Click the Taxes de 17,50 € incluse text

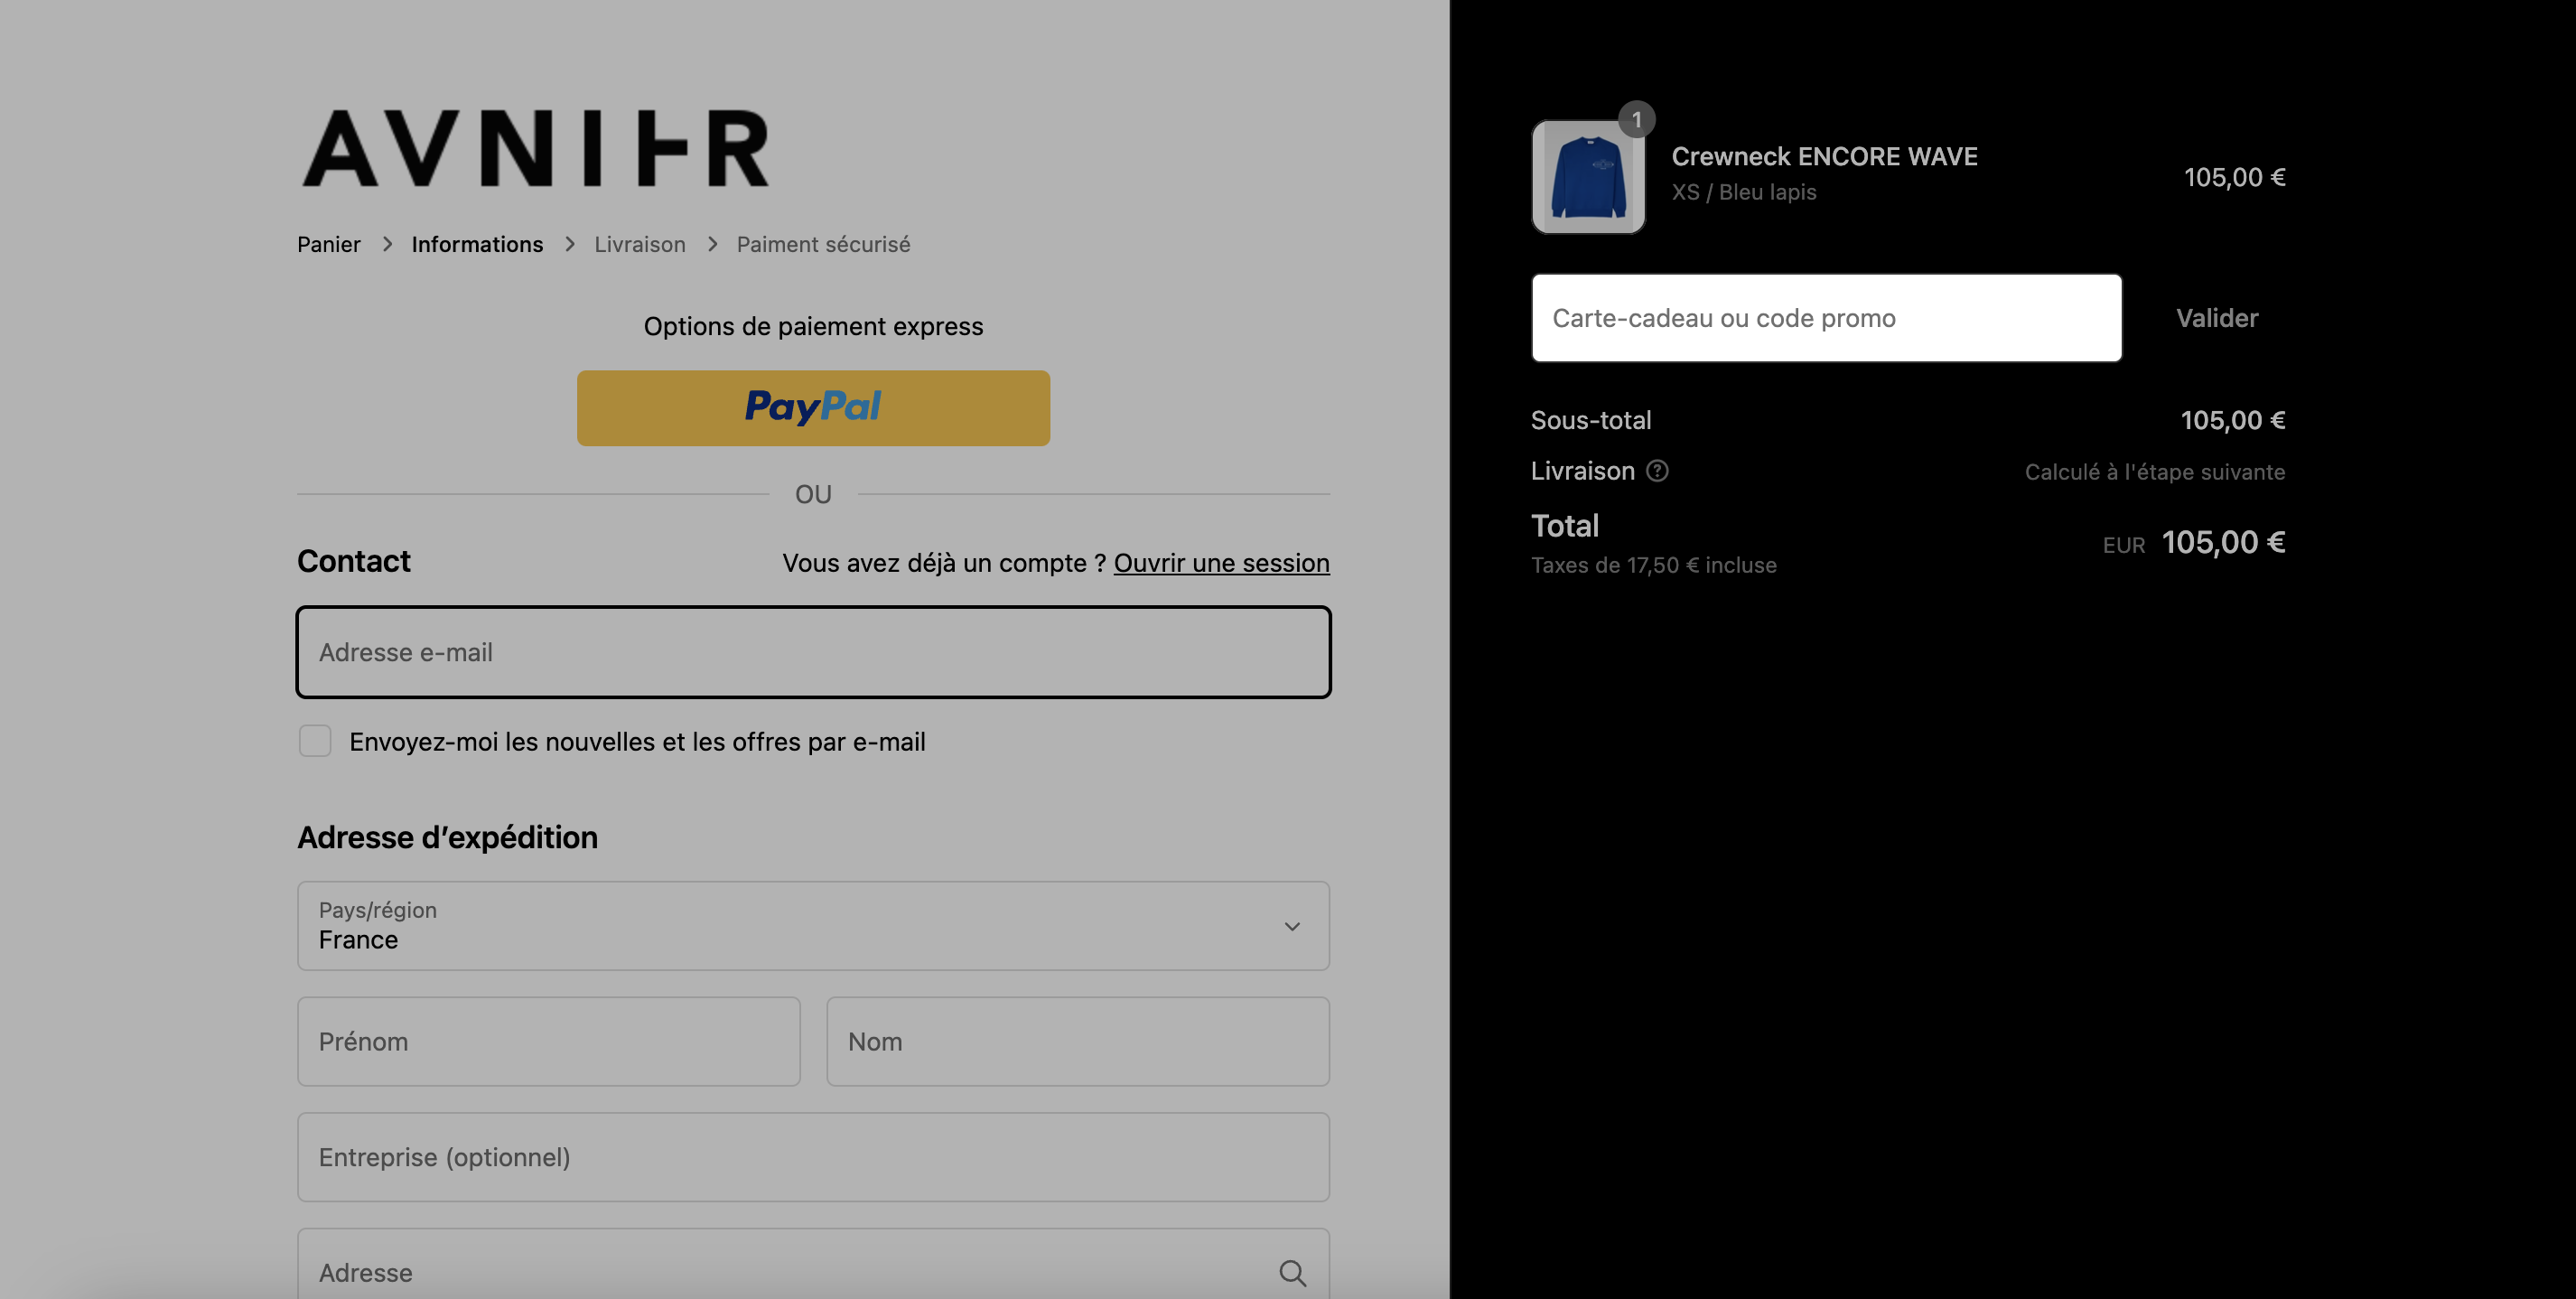[x=1654, y=565]
